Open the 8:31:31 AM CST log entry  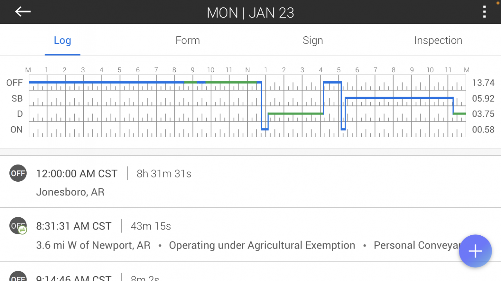click(x=74, y=226)
